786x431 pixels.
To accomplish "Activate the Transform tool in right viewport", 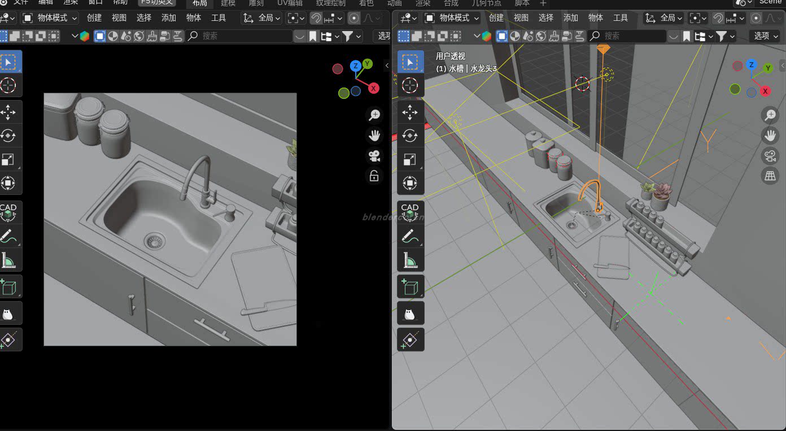I will 411,184.
